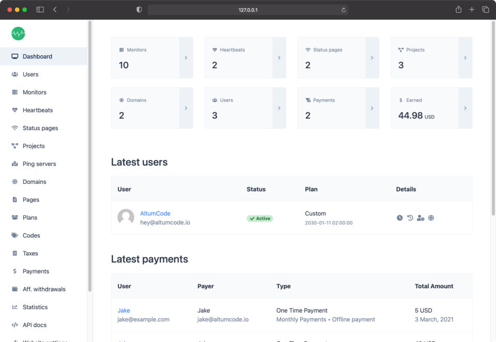Image resolution: width=496 pixels, height=342 pixels.
Task: Open Ping servers in sidebar
Action: point(43,164)
